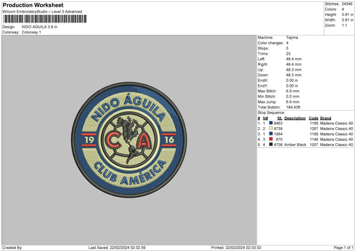Click the Max Stitch value 6.9 mm
Screen dimensions: 356x252
click(293, 91)
